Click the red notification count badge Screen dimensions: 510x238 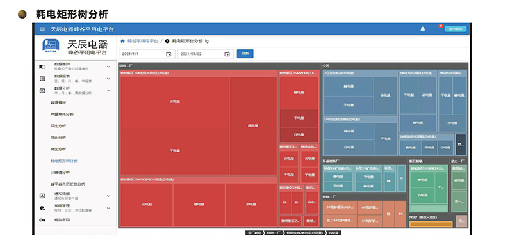pos(441,26)
